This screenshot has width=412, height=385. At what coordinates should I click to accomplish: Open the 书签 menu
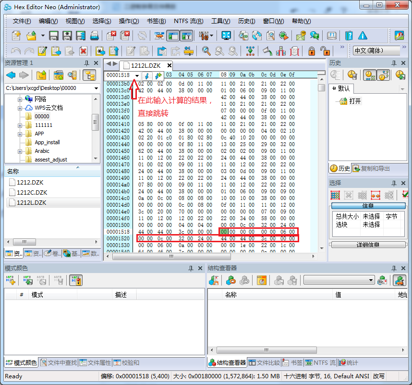click(156, 21)
